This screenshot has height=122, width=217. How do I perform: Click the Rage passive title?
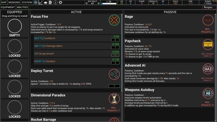pyautogui.click(x=129, y=17)
